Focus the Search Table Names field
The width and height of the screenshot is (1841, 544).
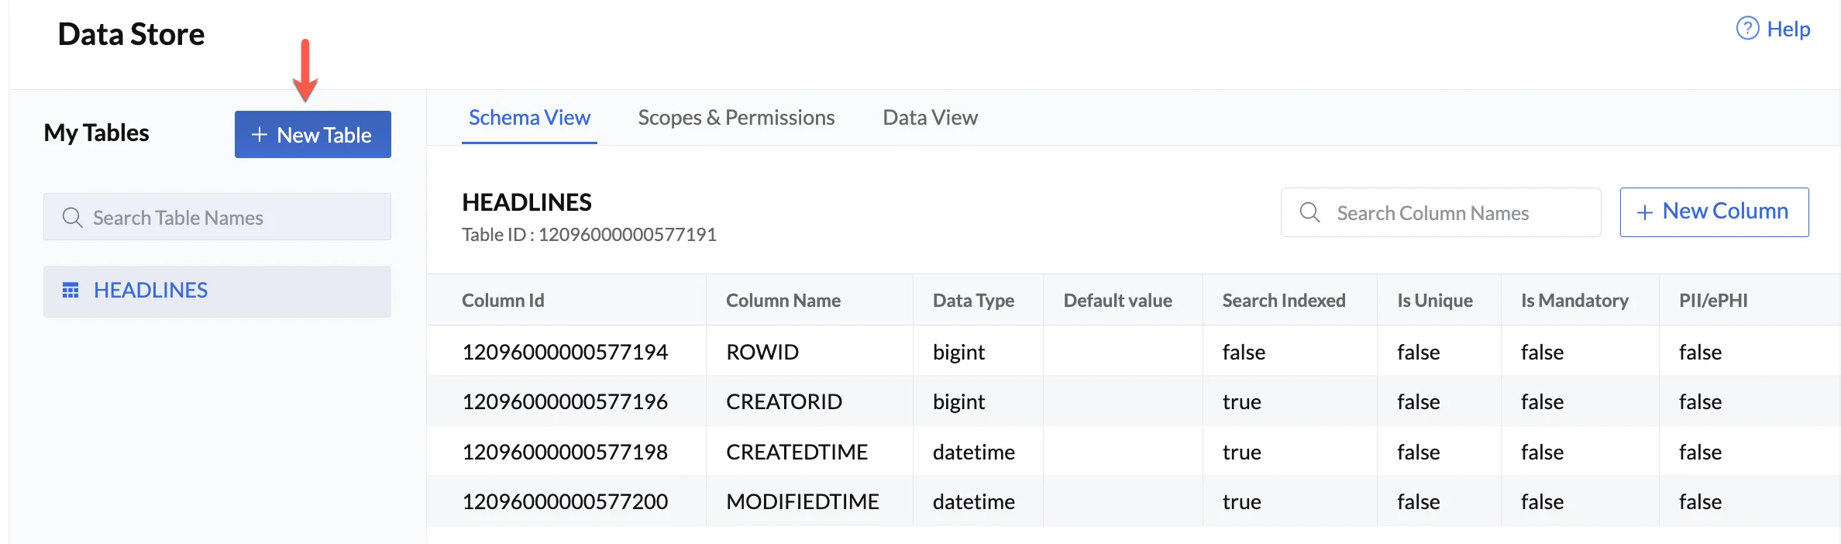click(x=232, y=218)
